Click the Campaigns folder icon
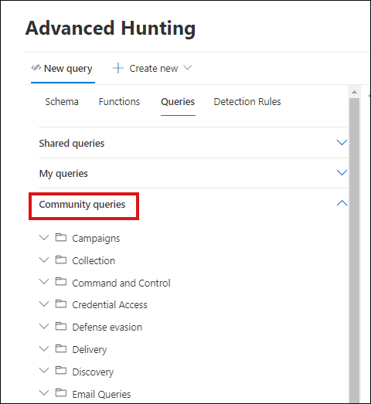The width and height of the screenshot is (371, 404). point(61,237)
